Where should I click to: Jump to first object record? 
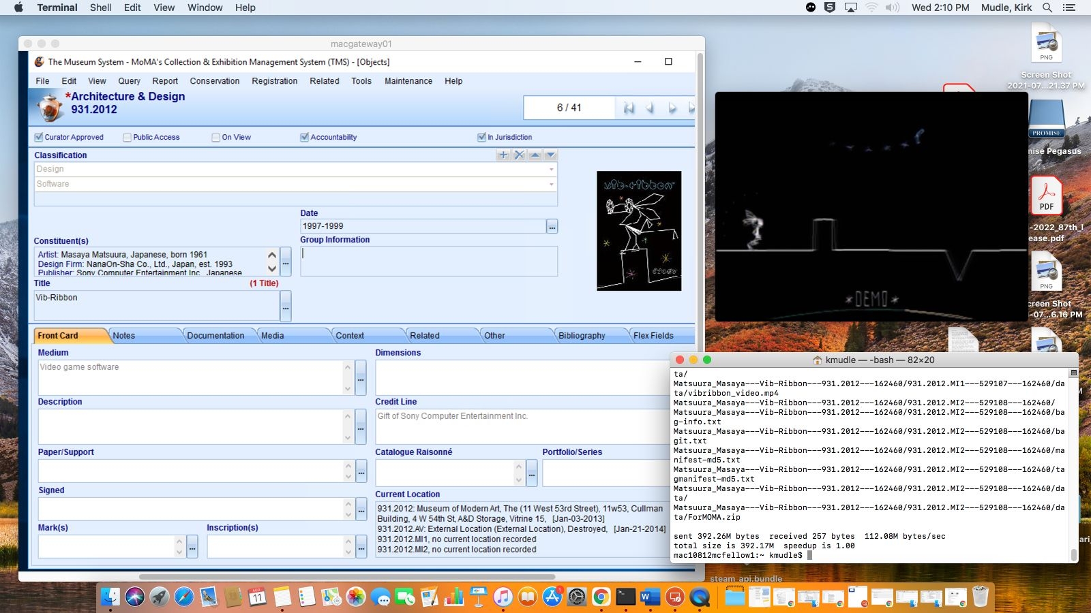[629, 108]
